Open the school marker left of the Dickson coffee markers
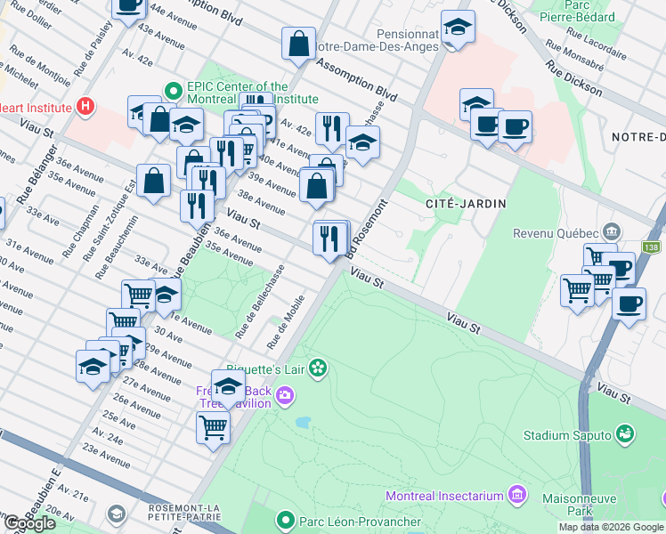Screen dimensions: 666x534 click(x=476, y=104)
